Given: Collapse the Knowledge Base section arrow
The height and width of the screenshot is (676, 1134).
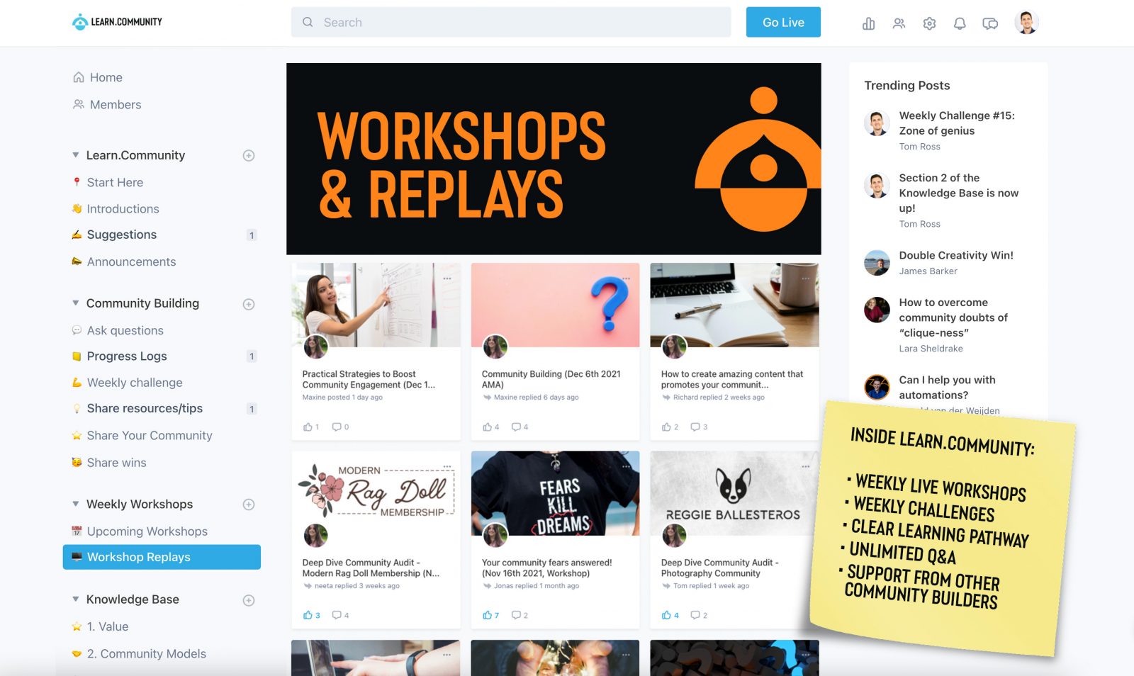Looking at the screenshot, I should (76, 599).
